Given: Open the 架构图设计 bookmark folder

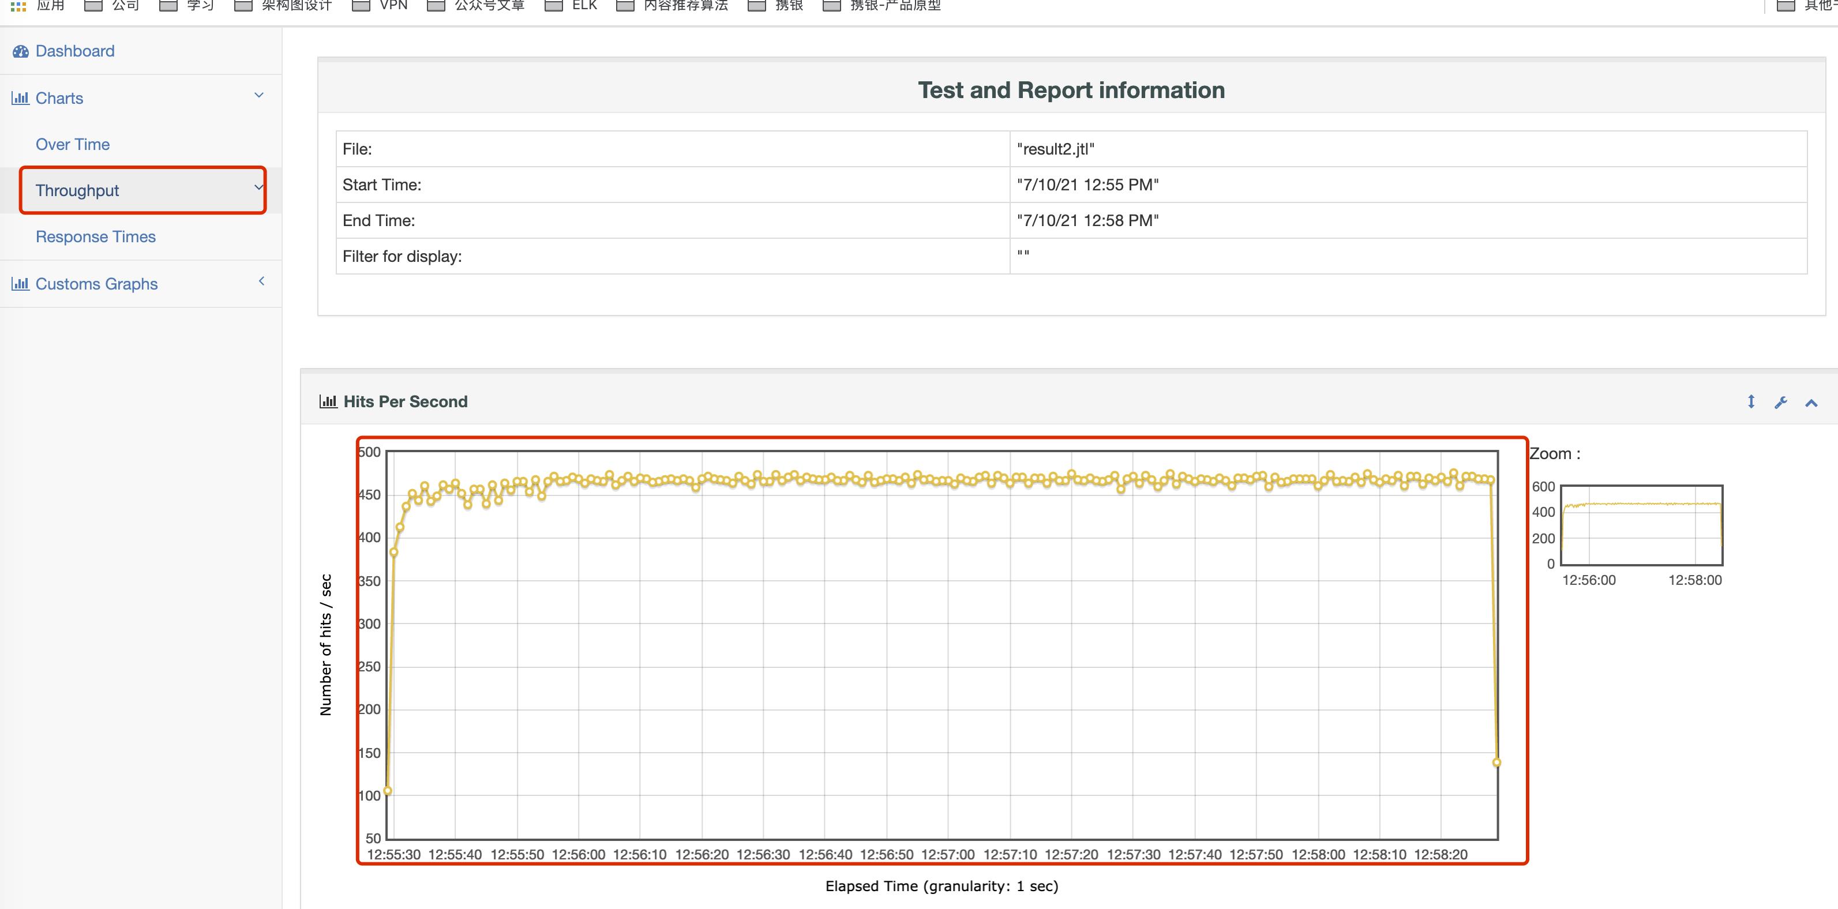Looking at the screenshot, I should pos(283,6).
